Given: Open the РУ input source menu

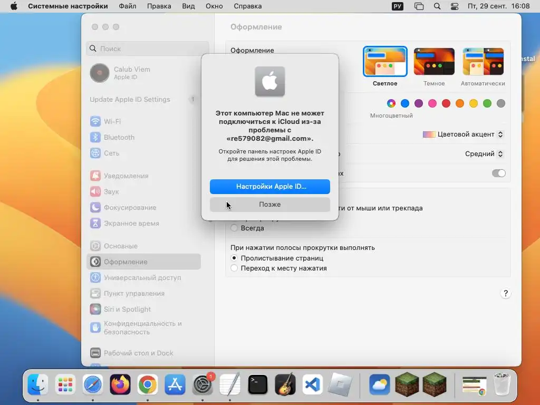Looking at the screenshot, I should 398,6.
